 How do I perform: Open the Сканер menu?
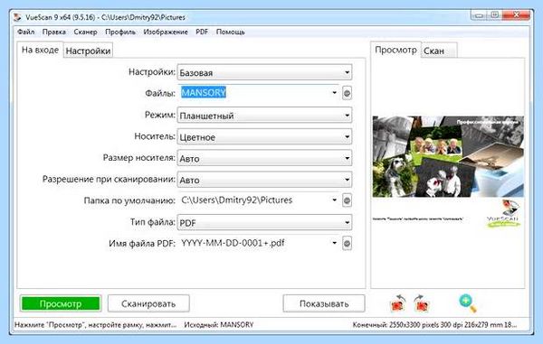click(85, 33)
